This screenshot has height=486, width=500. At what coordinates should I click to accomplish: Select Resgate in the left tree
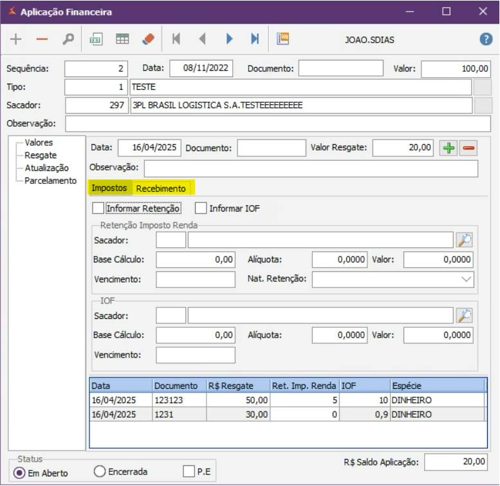41,156
